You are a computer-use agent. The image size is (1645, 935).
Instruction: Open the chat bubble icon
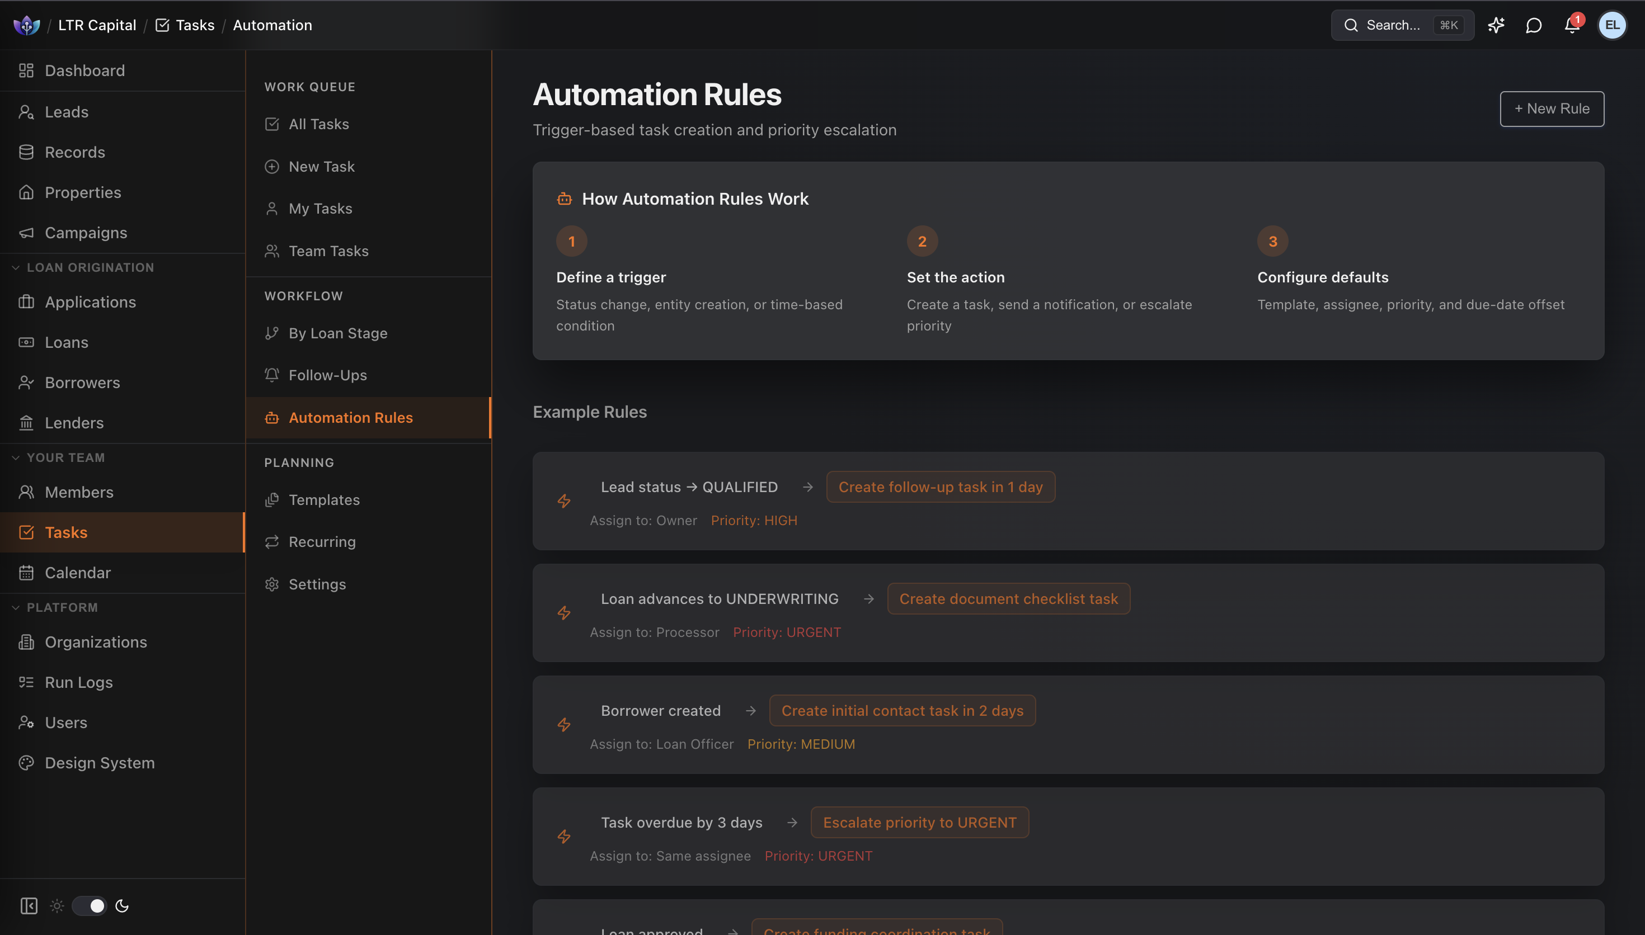click(1534, 25)
